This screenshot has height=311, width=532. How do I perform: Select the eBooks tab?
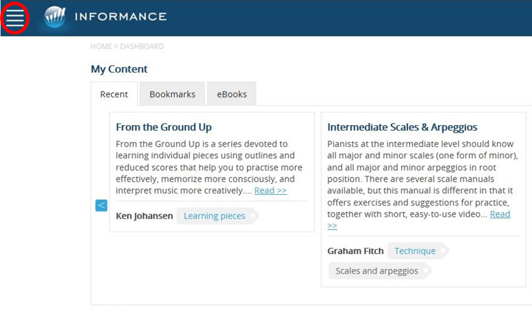232,94
